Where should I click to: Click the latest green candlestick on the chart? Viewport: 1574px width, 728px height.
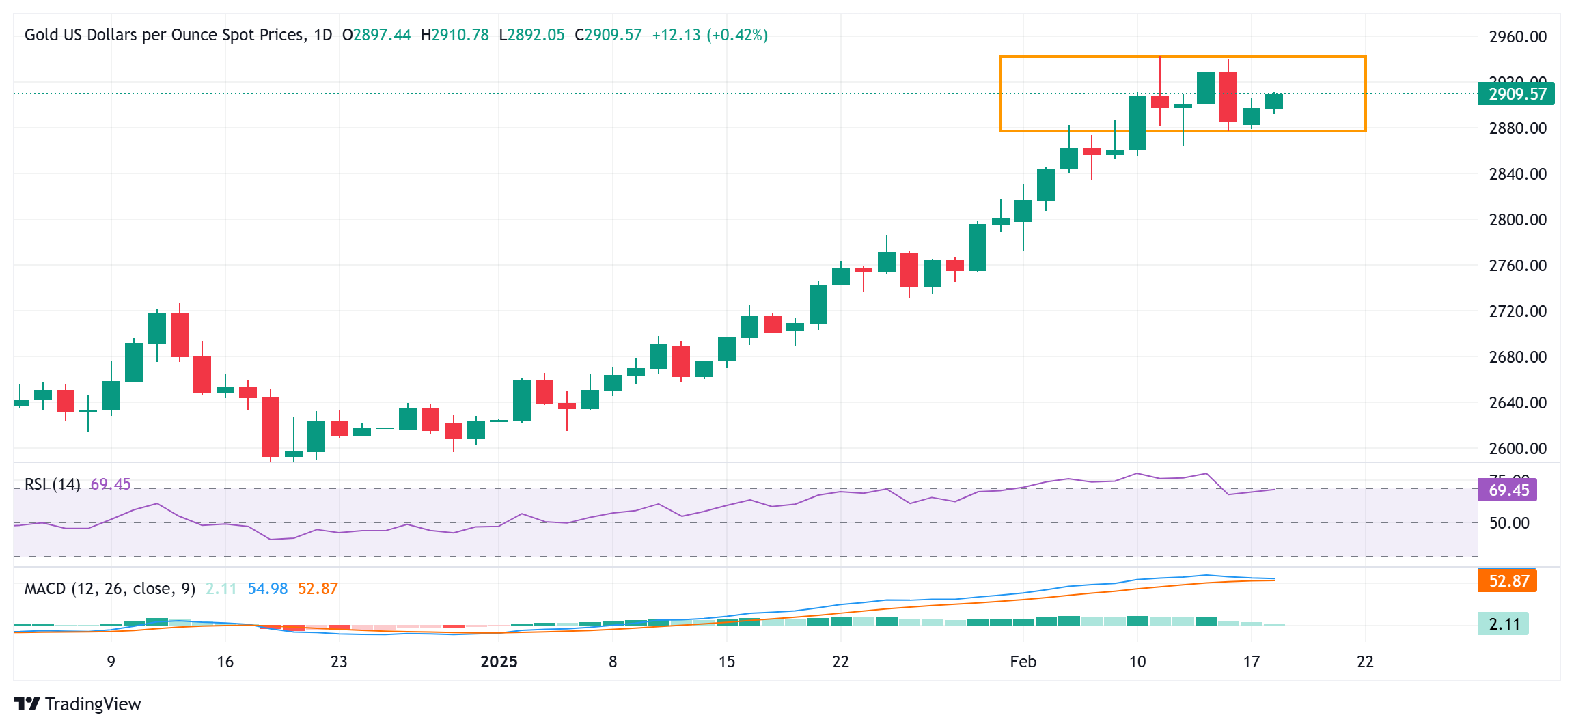(1273, 101)
